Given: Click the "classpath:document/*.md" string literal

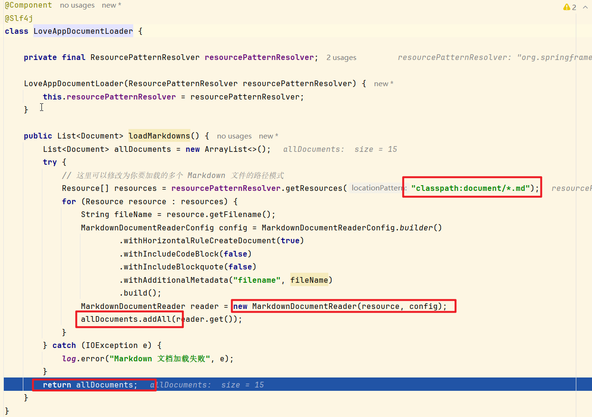Looking at the screenshot, I should 471,188.
